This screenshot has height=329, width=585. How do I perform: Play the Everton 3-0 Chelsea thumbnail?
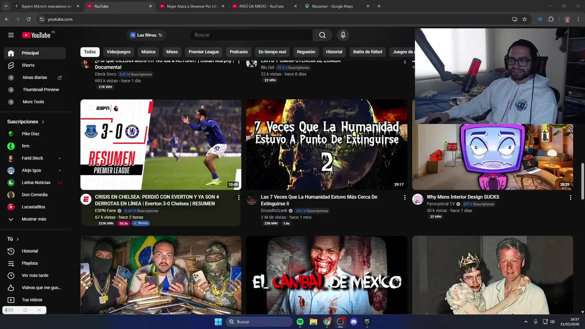[x=161, y=144]
